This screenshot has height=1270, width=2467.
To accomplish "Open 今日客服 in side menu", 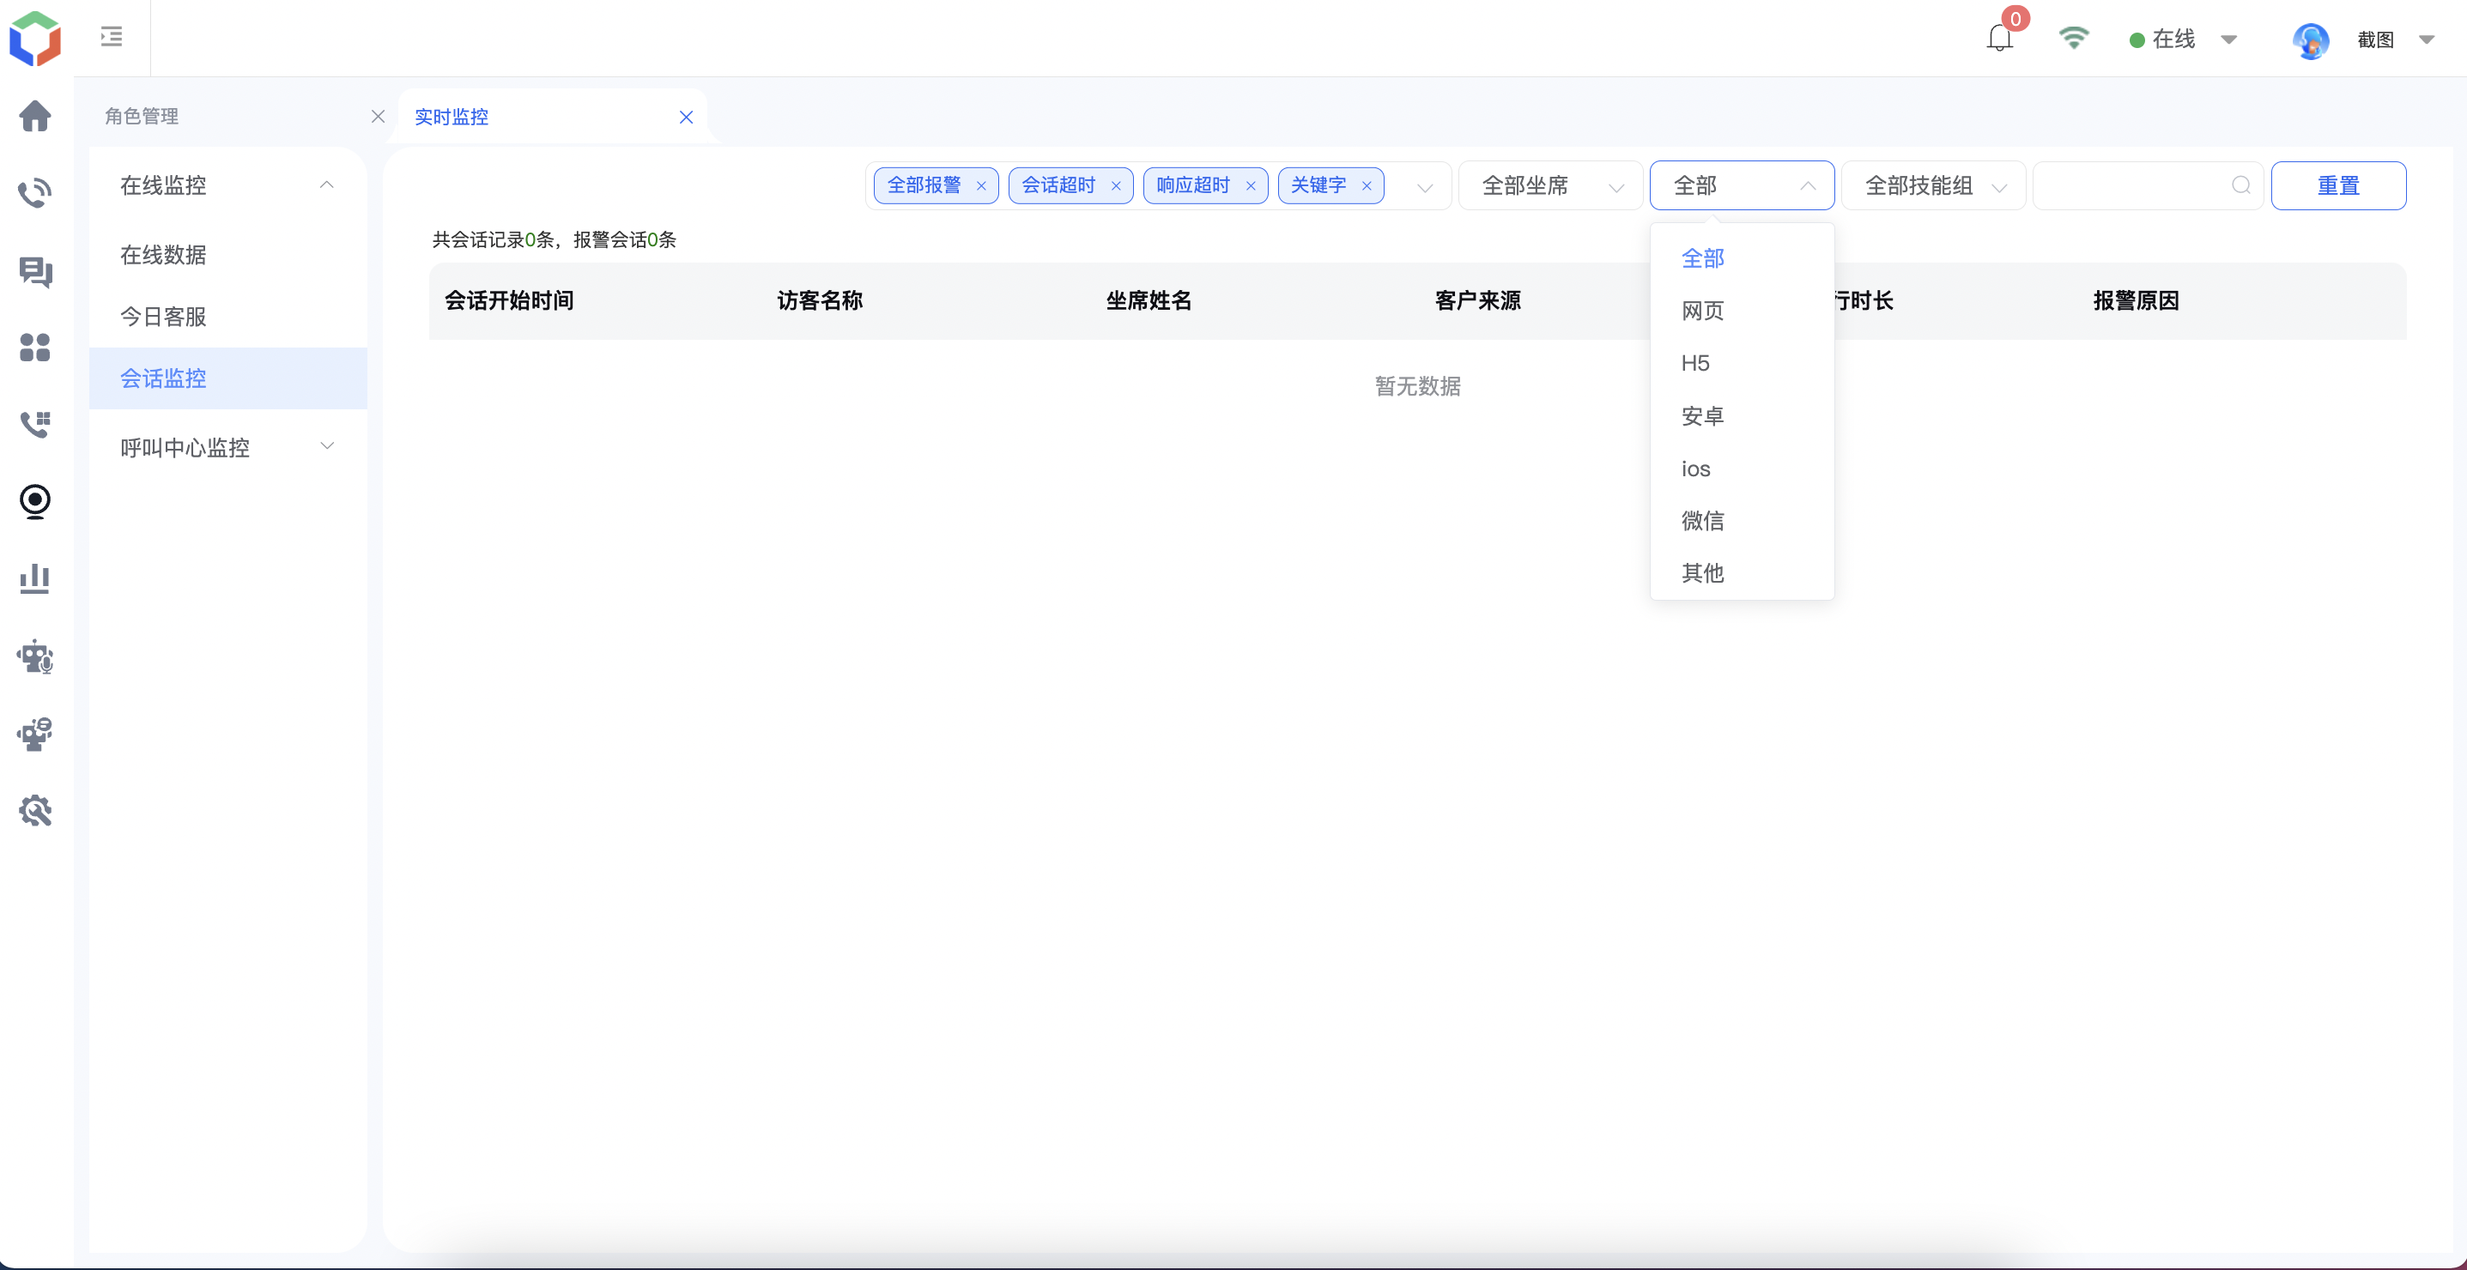I will point(228,317).
